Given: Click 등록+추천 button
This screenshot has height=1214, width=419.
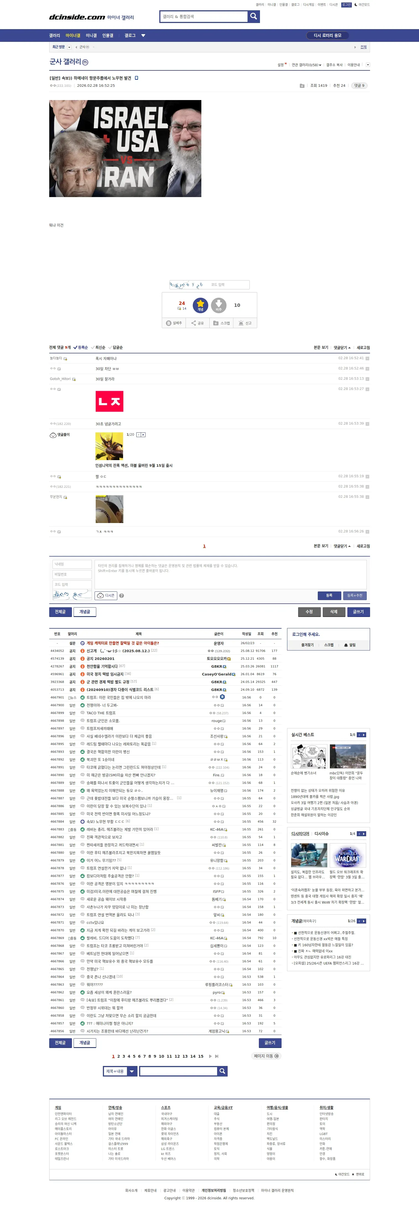Looking at the screenshot, I should (355, 595).
